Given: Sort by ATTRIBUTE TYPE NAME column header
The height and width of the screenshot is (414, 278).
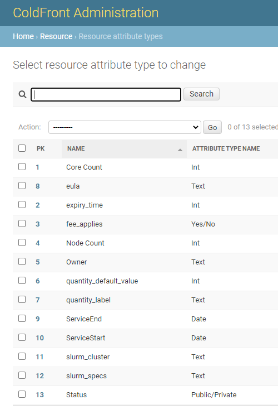Looking at the screenshot, I should click(x=226, y=148).
